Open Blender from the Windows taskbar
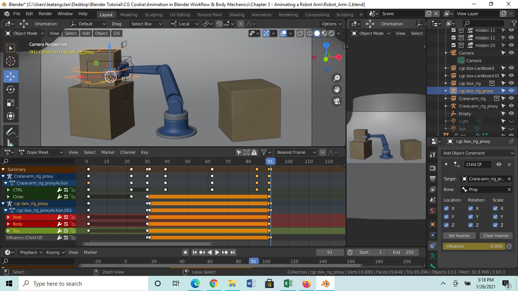Viewport: 518px width, 291px height. pyautogui.click(x=325, y=283)
